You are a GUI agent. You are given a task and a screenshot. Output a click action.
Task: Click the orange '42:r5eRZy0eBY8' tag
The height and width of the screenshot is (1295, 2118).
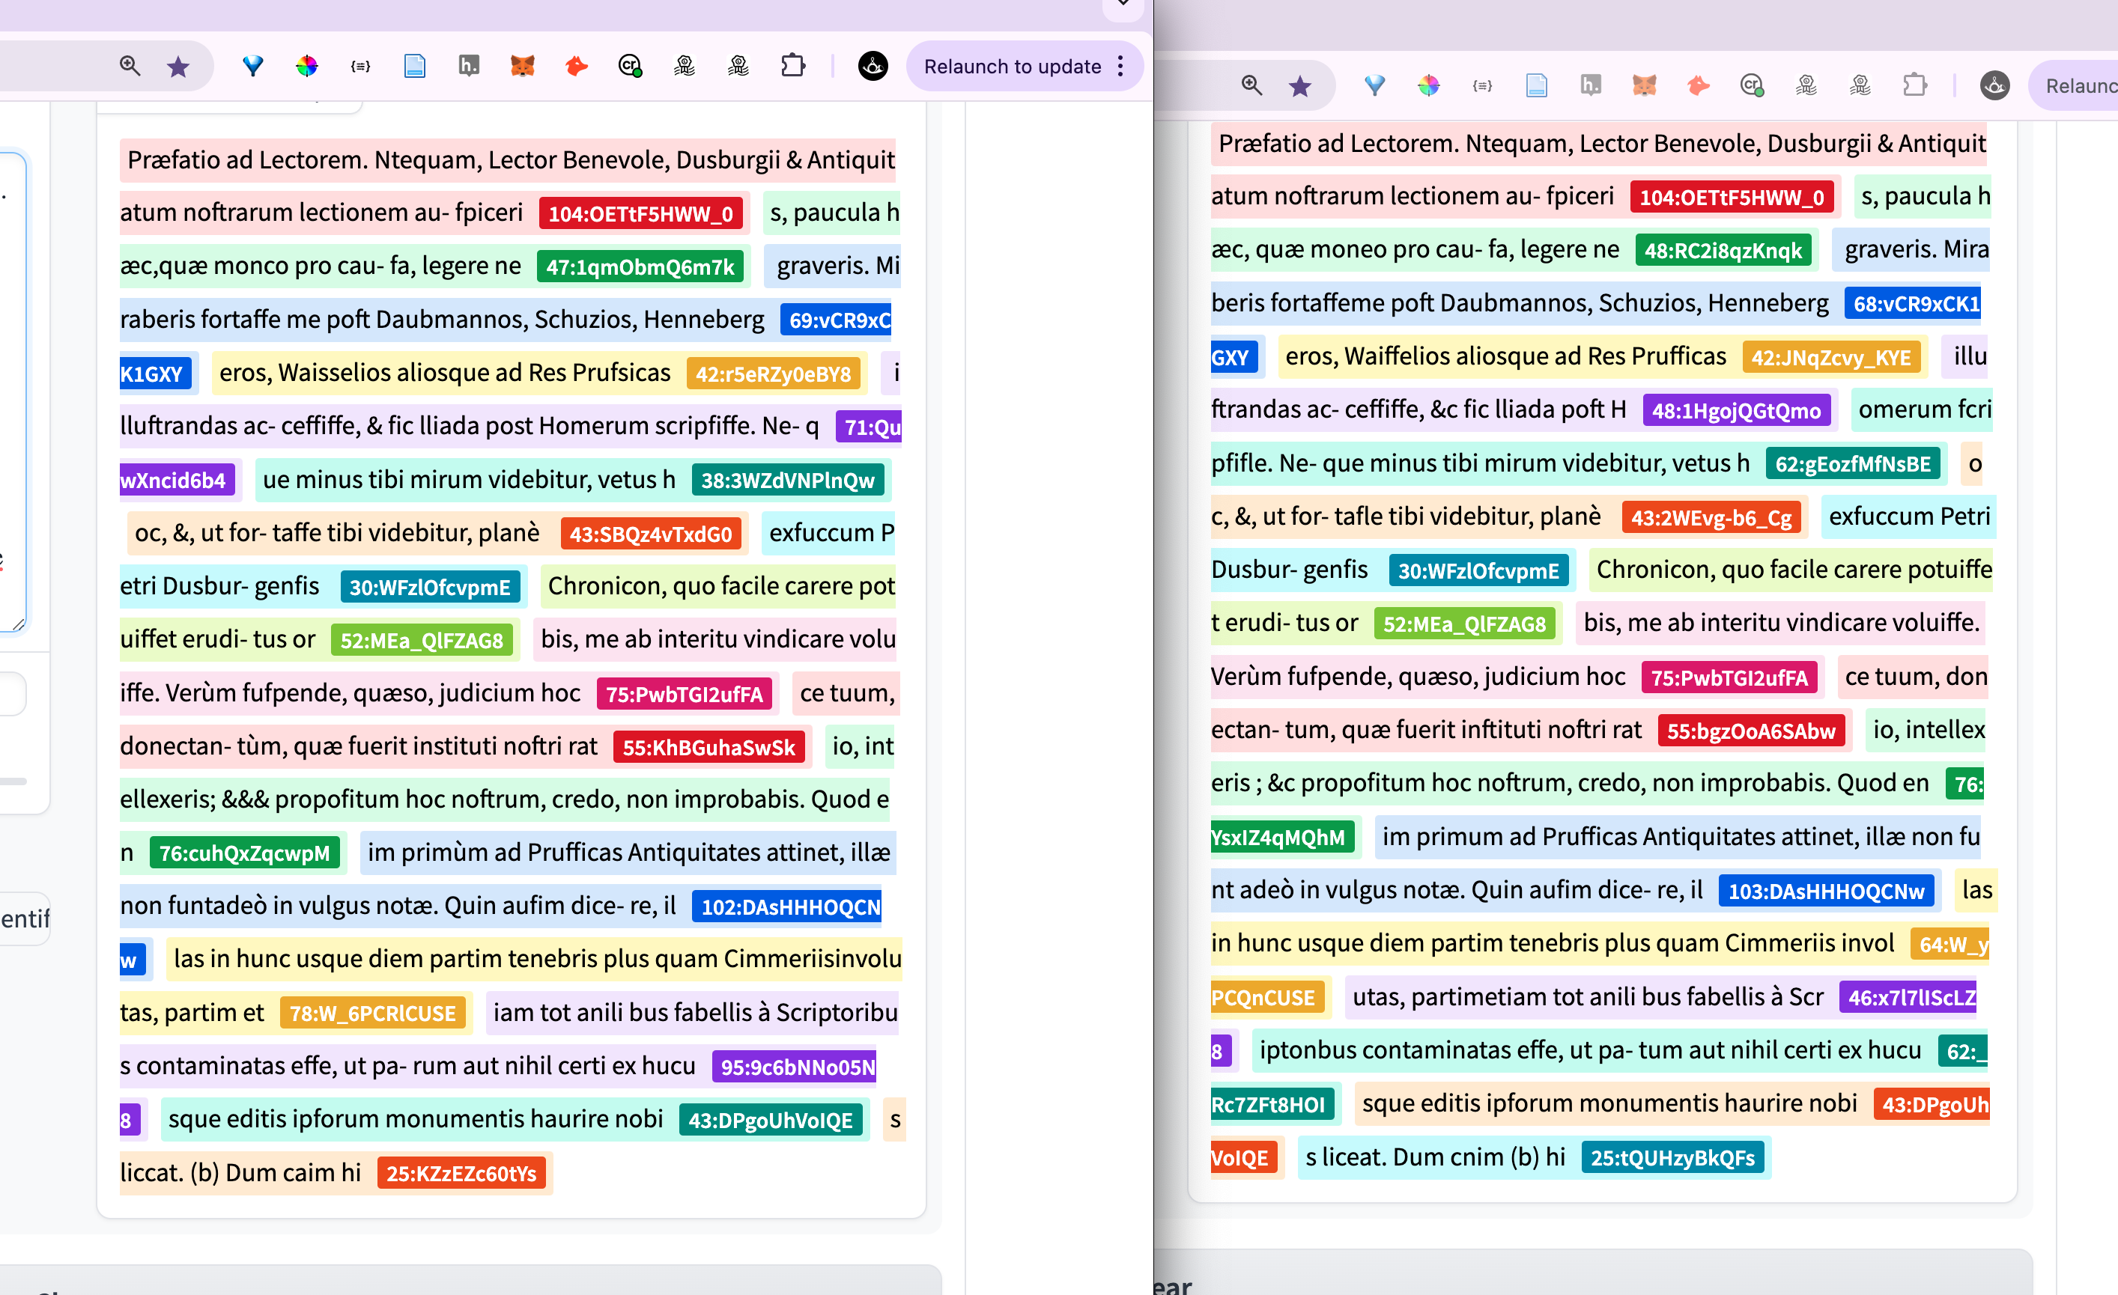[x=773, y=374]
